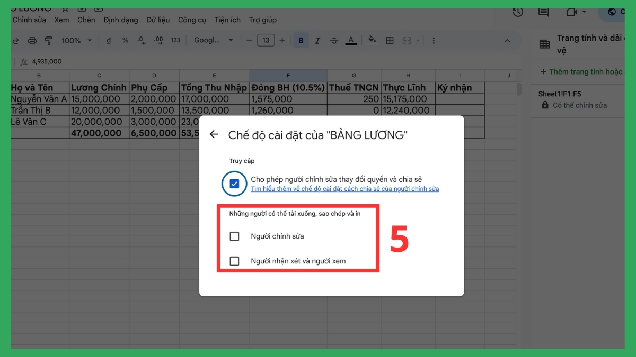Click the Print icon in the toolbar
636x357 pixels.
pos(32,40)
